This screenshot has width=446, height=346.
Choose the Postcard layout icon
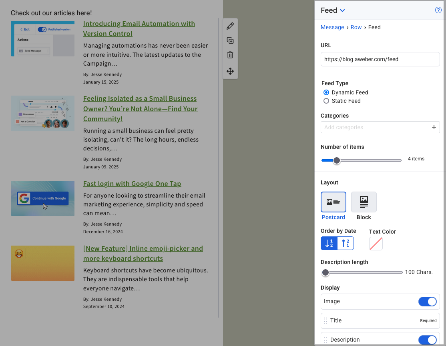tap(333, 202)
